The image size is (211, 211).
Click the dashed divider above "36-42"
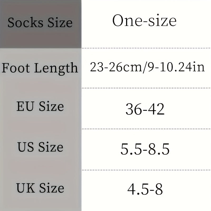pyautogui.click(x=146, y=88)
